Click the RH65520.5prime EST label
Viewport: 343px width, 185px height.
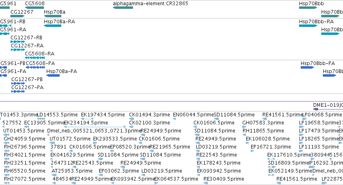pyautogui.click(x=25, y=171)
